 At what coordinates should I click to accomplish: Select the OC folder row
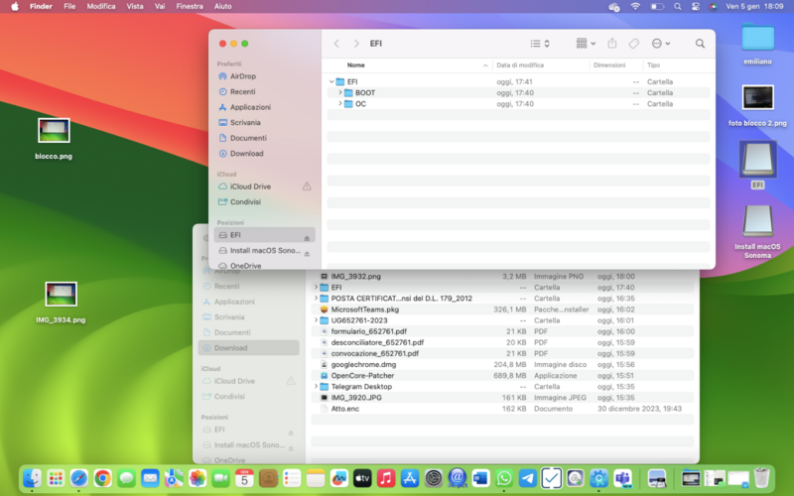(x=518, y=104)
